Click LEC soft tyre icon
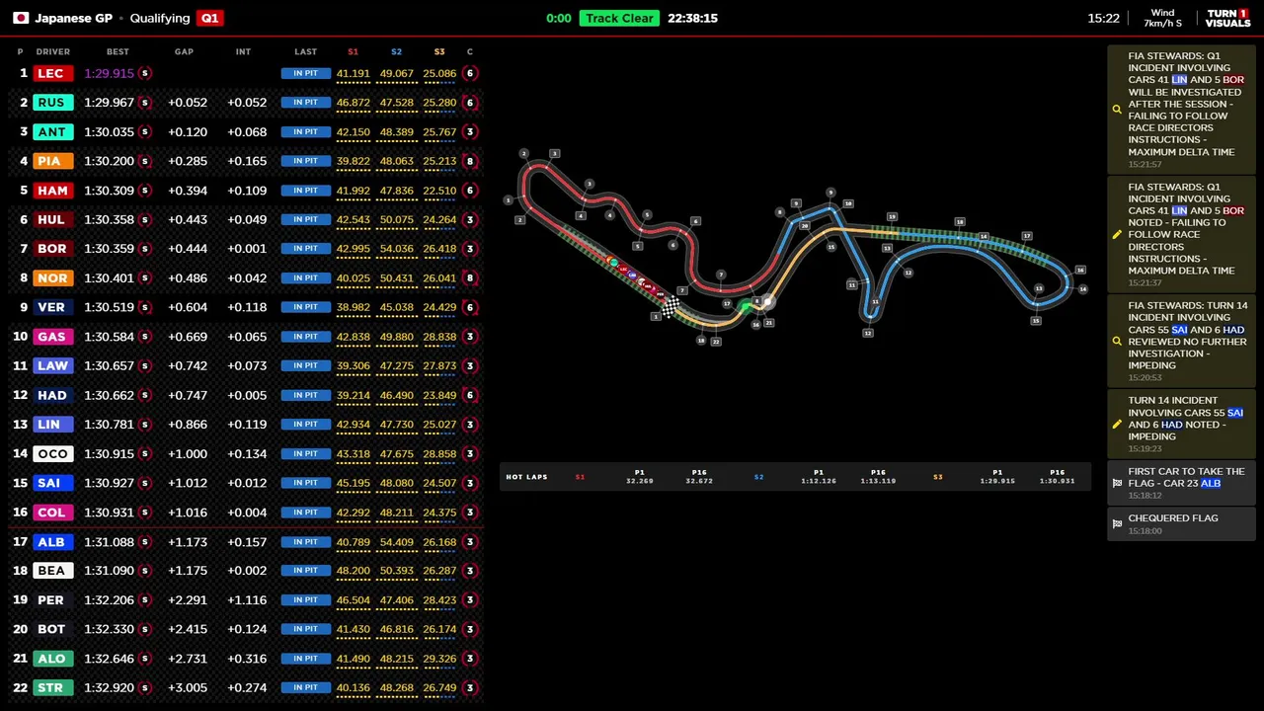 pyautogui.click(x=145, y=73)
